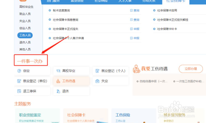This screenshot has height=123, width=206.
Task: Open 一次性工伤医疗补助... item
Action: tap(190, 81)
